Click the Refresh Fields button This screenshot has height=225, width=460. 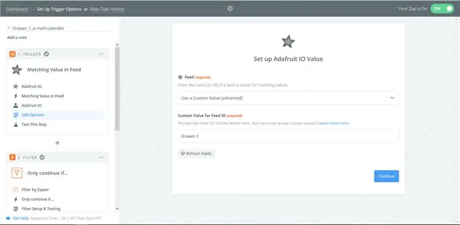(196, 153)
